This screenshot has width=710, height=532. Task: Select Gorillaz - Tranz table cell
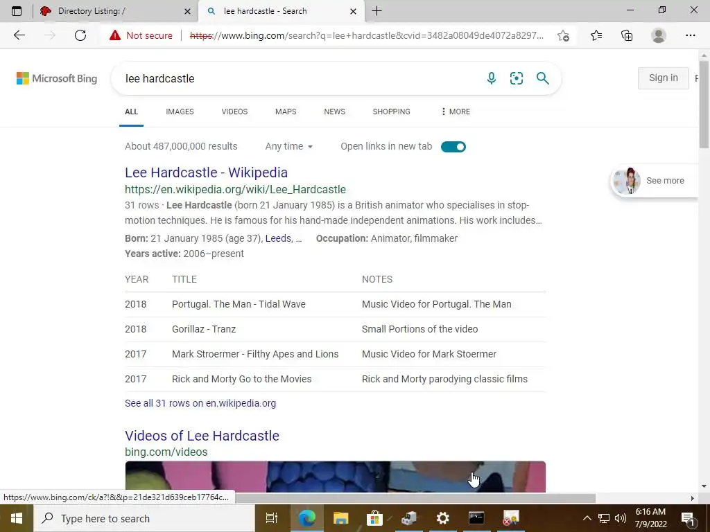coord(204,329)
